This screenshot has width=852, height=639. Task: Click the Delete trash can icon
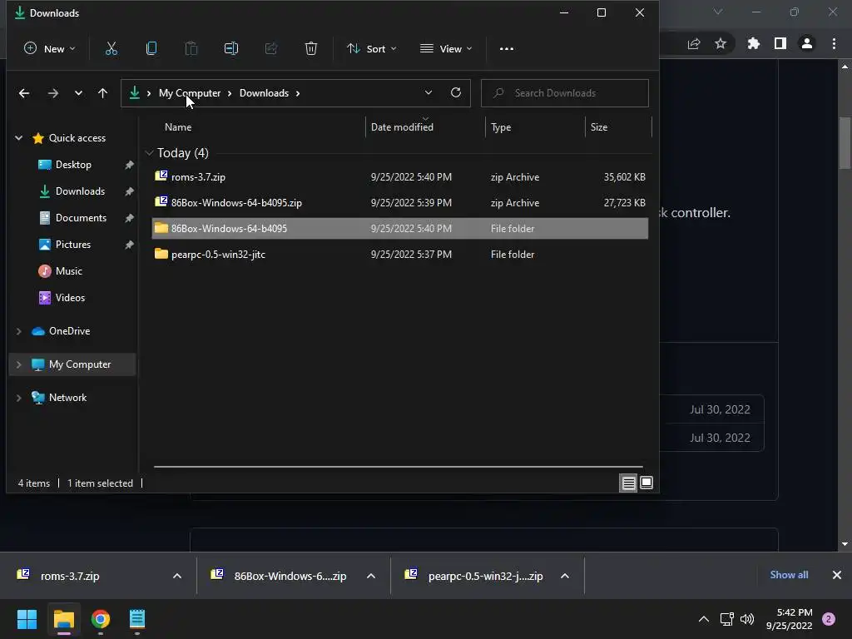[311, 49]
